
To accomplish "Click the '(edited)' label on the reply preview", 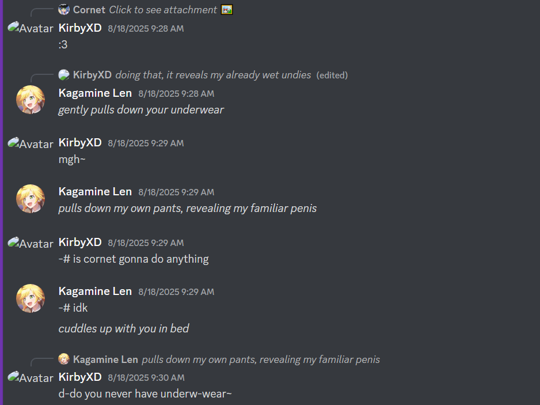I will pyautogui.click(x=332, y=75).
